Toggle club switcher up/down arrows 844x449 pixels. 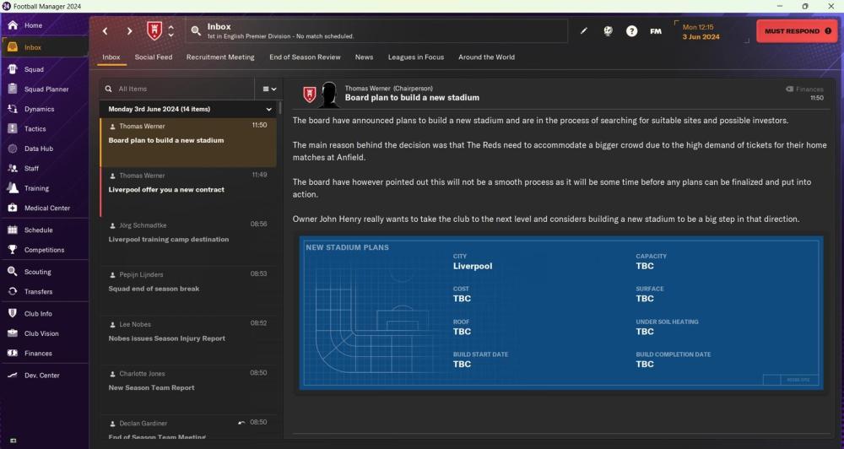(171, 31)
